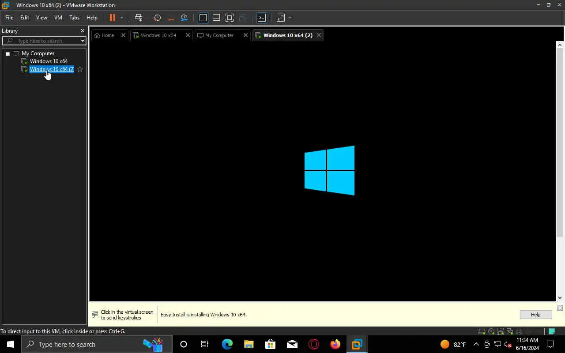Mark Windows 10 x64 (2) as favorite

coord(80,69)
